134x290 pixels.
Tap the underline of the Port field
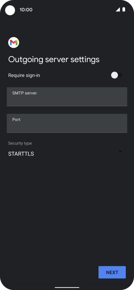point(67,132)
